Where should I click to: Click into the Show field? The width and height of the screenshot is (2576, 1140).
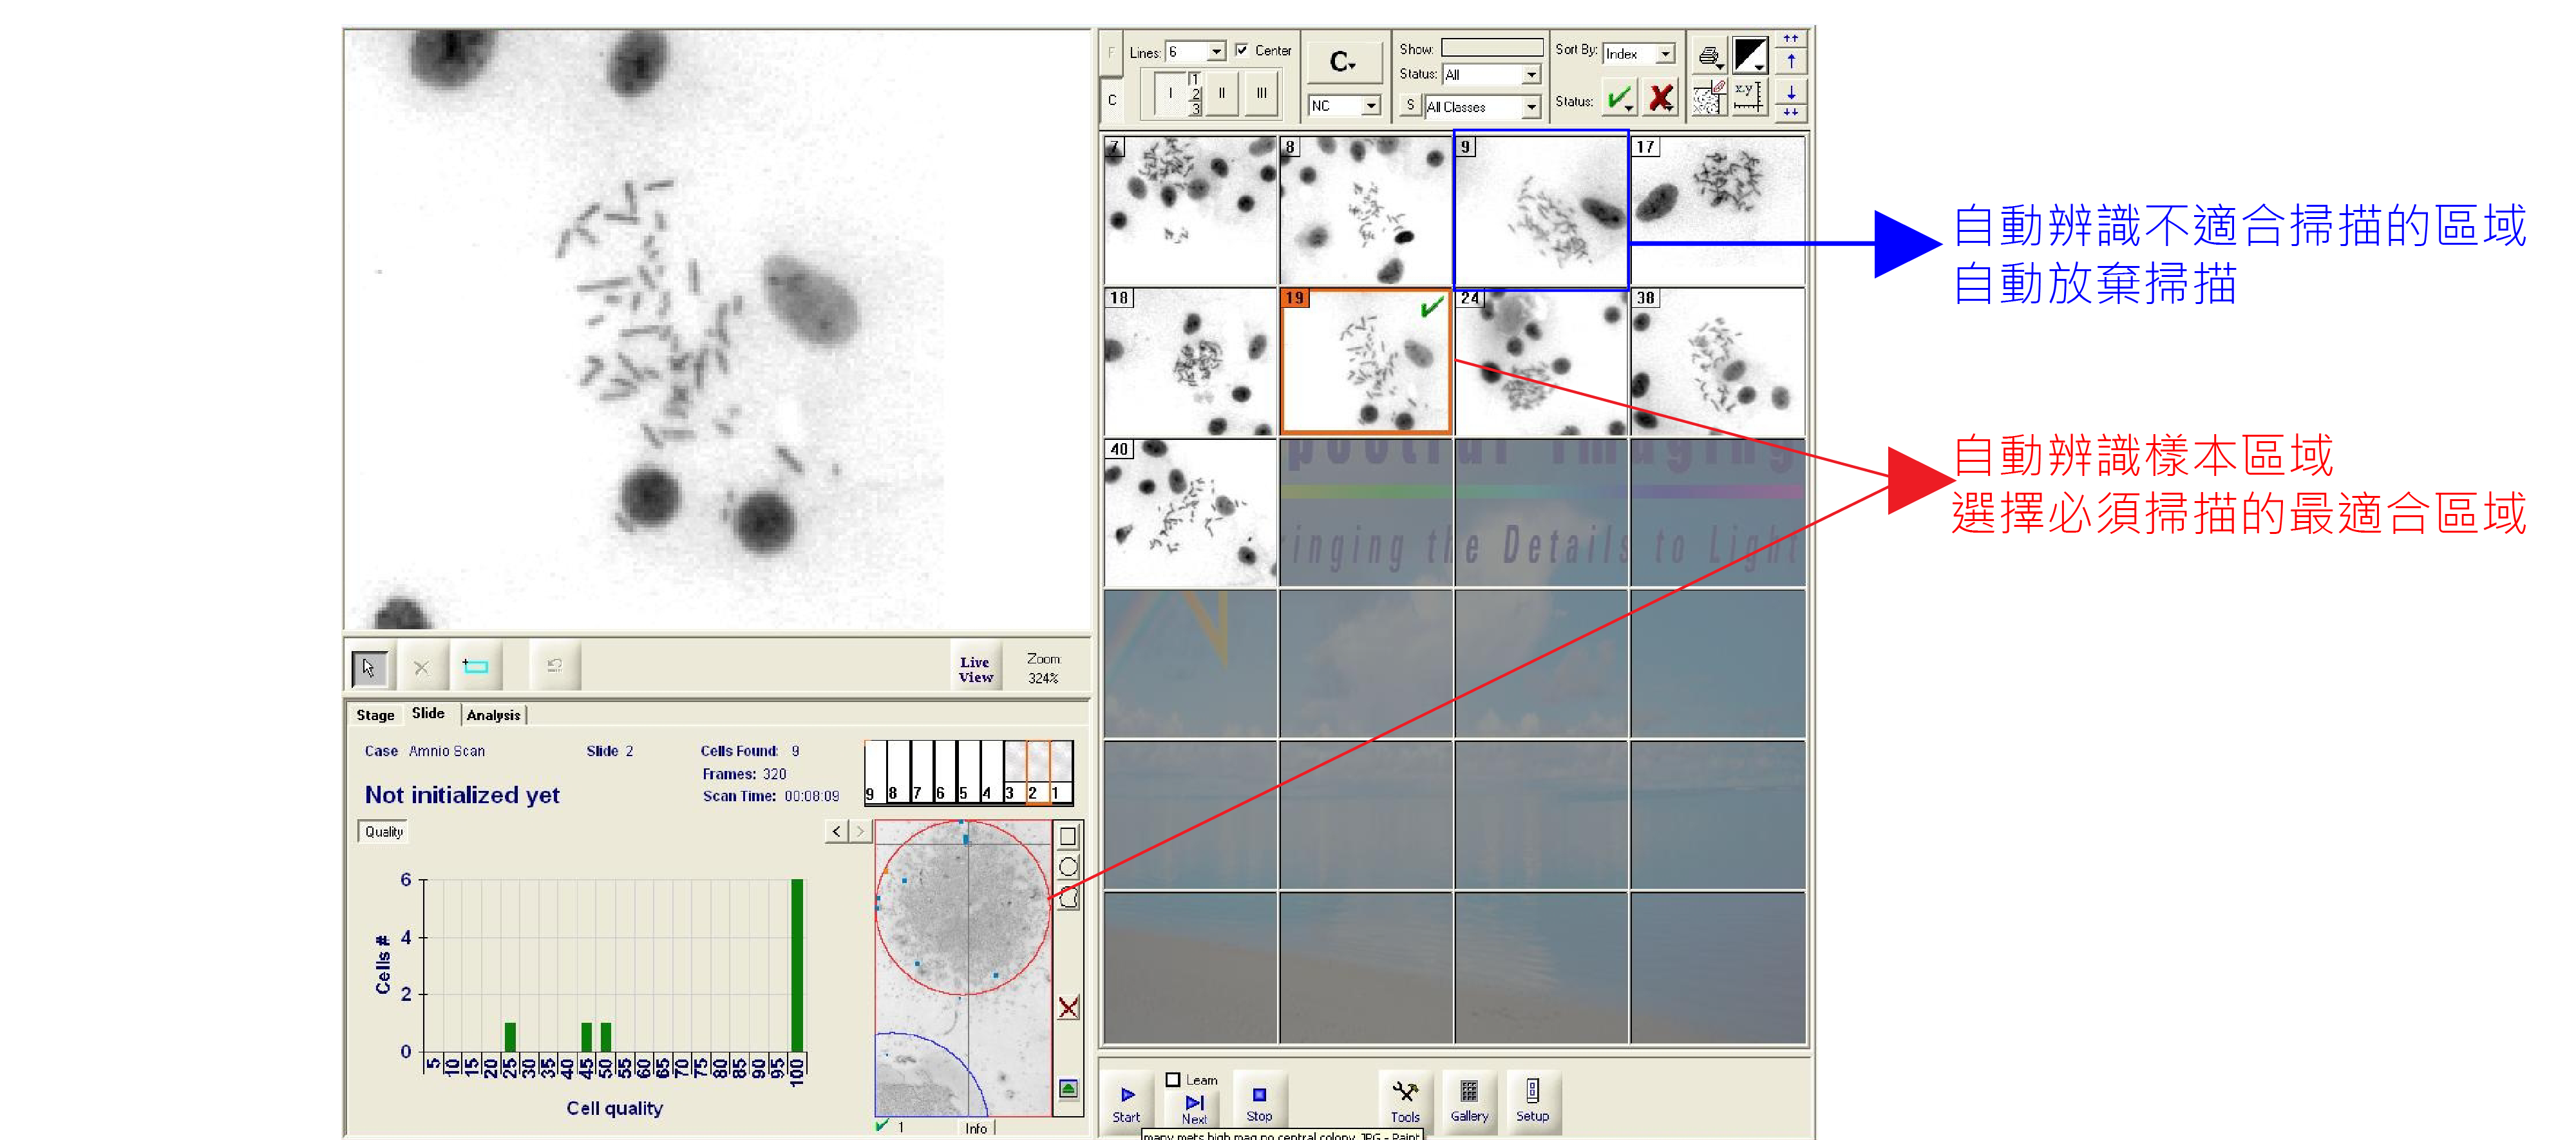click(1491, 48)
